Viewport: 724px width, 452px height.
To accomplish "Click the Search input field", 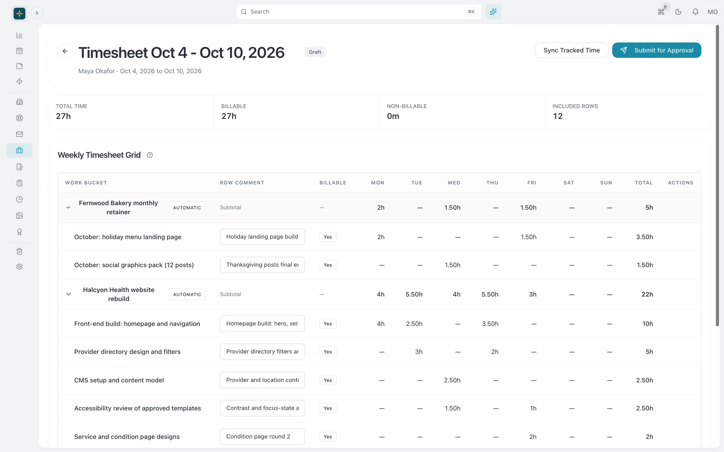I will pyautogui.click(x=358, y=12).
